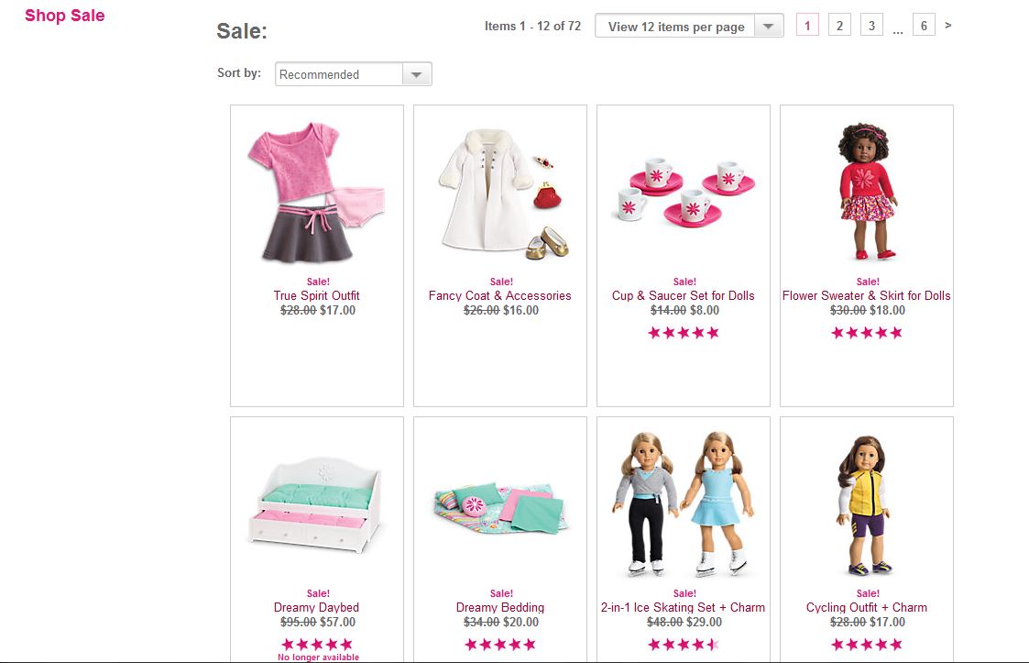This screenshot has height=663, width=1029.
Task: Open the Cycling Outfit + Charm doll image
Action: click(865, 506)
